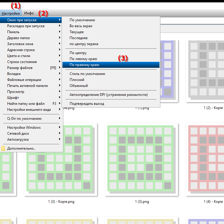Select Окно при запуске menu entry
224x224 pixels.
click(x=31, y=20)
